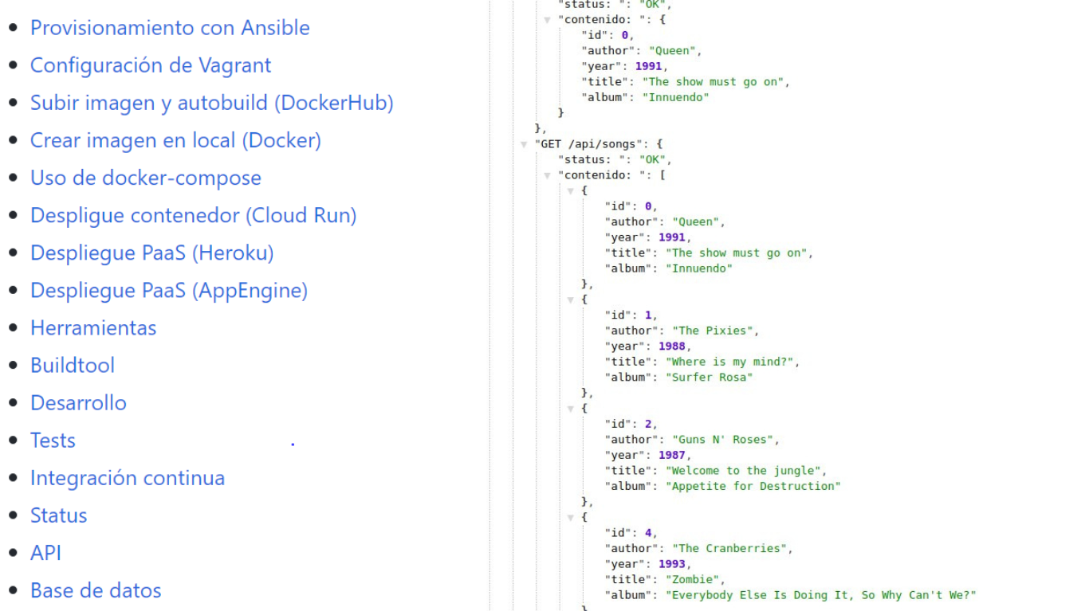Select the id value 4
Screen dimensions: 1089x611
[x=649, y=533]
